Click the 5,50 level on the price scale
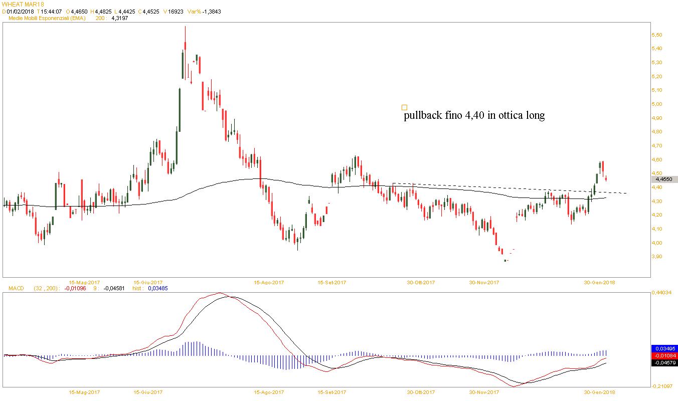678x401 pixels. click(x=657, y=35)
